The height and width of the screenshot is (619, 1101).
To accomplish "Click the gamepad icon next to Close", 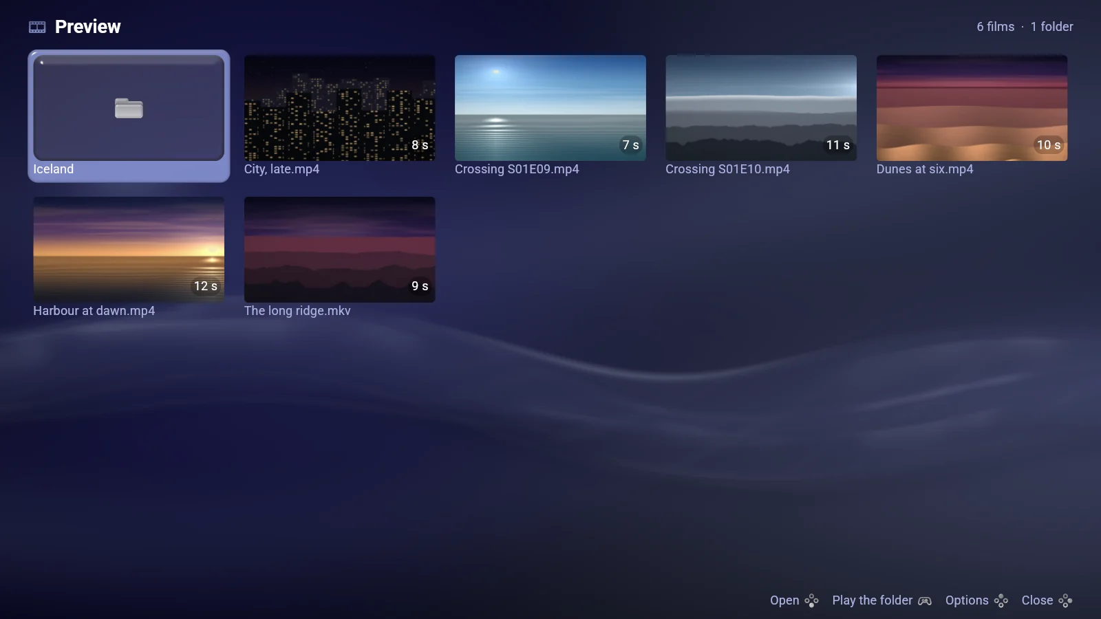I will (x=1065, y=600).
